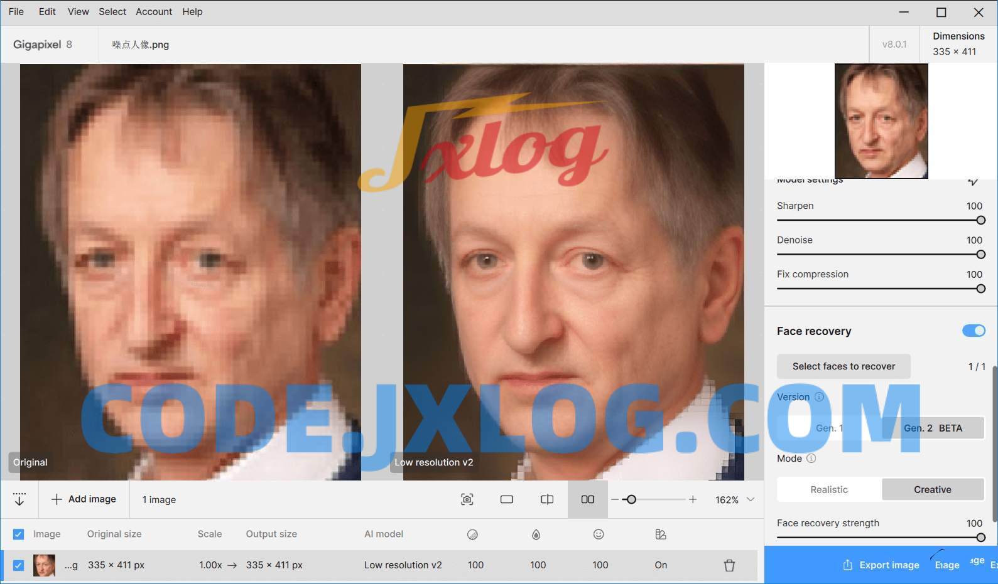The height and width of the screenshot is (584, 998).
Task: Adjust the Sharpen slider
Action: click(980, 220)
